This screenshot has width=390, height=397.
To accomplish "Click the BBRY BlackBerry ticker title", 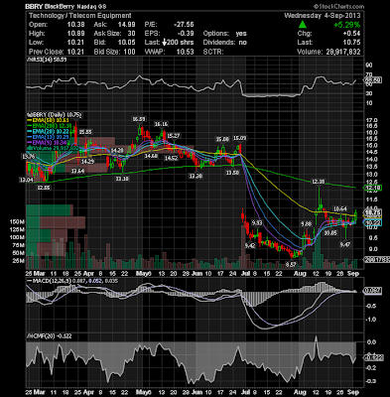I will [x=65, y=6].
